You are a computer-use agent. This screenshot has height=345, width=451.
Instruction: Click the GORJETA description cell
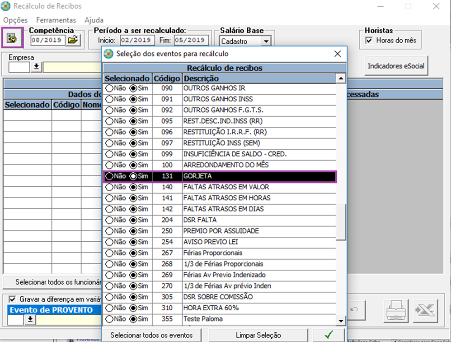[259, 176]
